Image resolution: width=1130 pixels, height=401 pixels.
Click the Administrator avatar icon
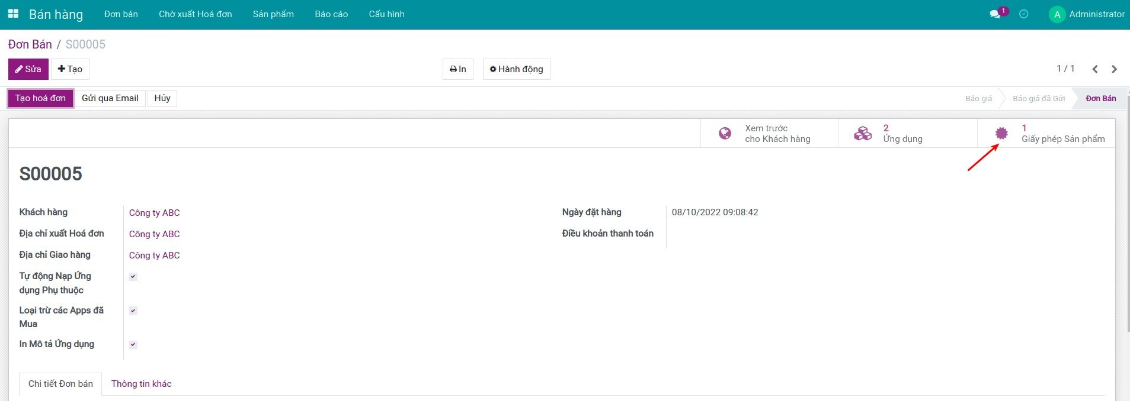coord(1057,14)
